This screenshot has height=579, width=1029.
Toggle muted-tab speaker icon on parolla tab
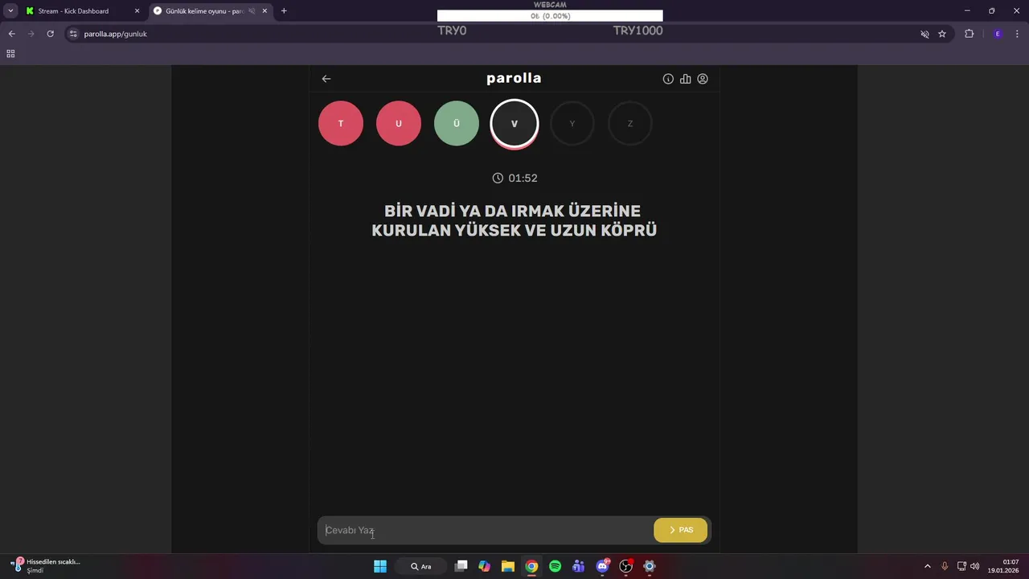pyautogui.click(x=252, y=11)
